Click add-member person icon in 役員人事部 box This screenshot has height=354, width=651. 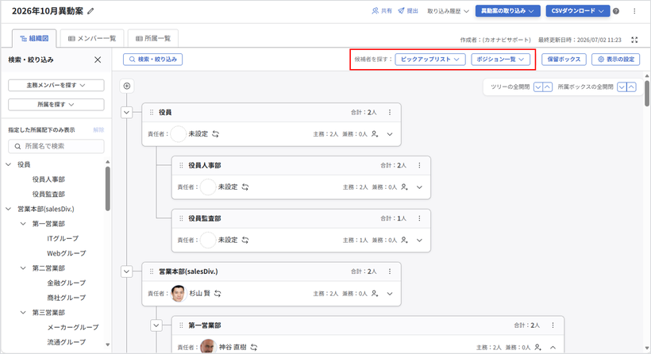pyautogui.click(x=404, y=187)
